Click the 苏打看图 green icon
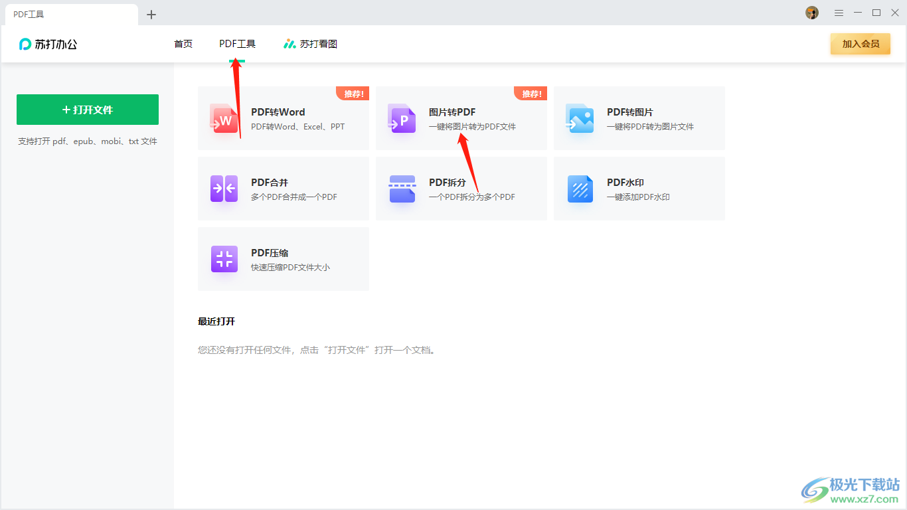Screen dimensions: 907x510 point(289,44)
